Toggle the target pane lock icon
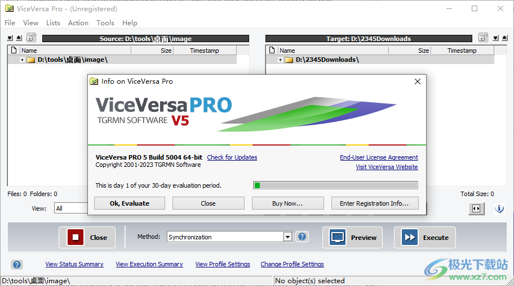514x286 pixels. pyautogui.click(x=483, y=38)
